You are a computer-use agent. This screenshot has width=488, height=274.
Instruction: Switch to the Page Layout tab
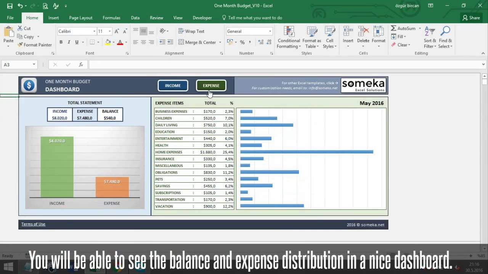80,18
